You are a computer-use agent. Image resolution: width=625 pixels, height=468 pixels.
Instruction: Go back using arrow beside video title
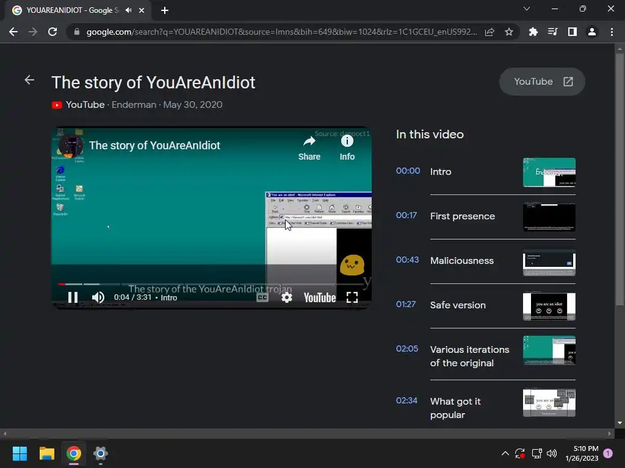click(x=29, y=80)
